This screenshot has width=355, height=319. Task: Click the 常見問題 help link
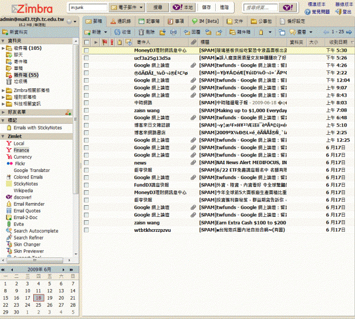coord(317,12)
